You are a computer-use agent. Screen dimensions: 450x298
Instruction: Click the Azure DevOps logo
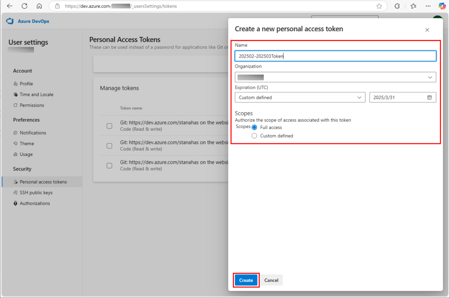click(x=10, y=21)
